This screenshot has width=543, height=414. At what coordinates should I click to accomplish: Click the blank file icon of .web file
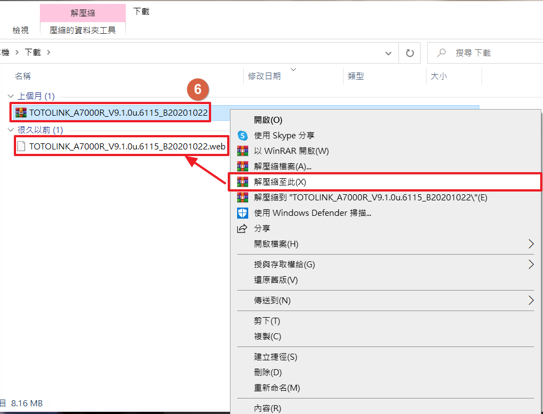tap(21, 146)
